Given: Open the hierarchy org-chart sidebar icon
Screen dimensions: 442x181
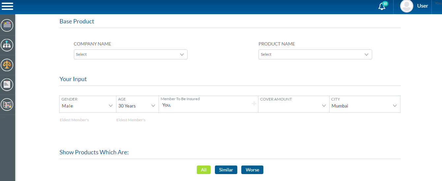Looking at the screenshot, I should pyautogui.click(x=7, y=45).
